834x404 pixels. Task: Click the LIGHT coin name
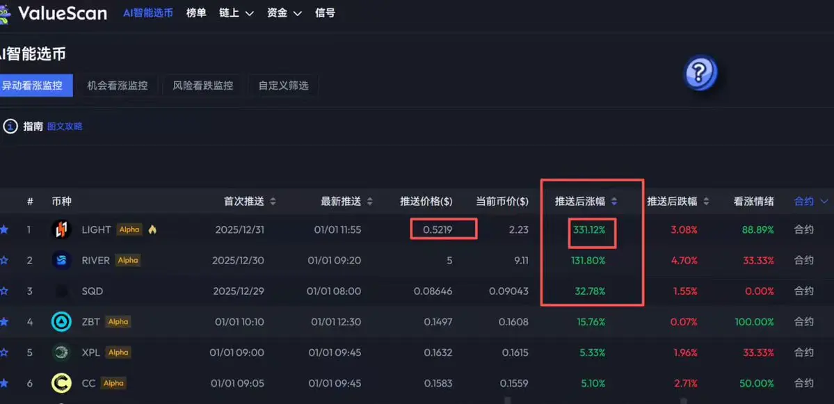click(x=96, y=229)
